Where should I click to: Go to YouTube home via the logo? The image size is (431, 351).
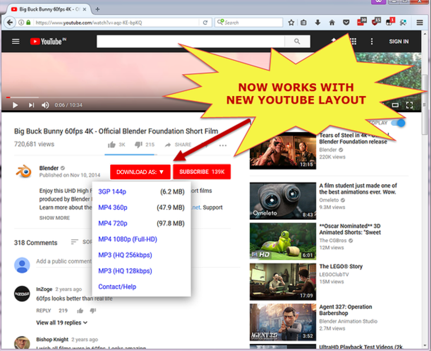(48, 41)
